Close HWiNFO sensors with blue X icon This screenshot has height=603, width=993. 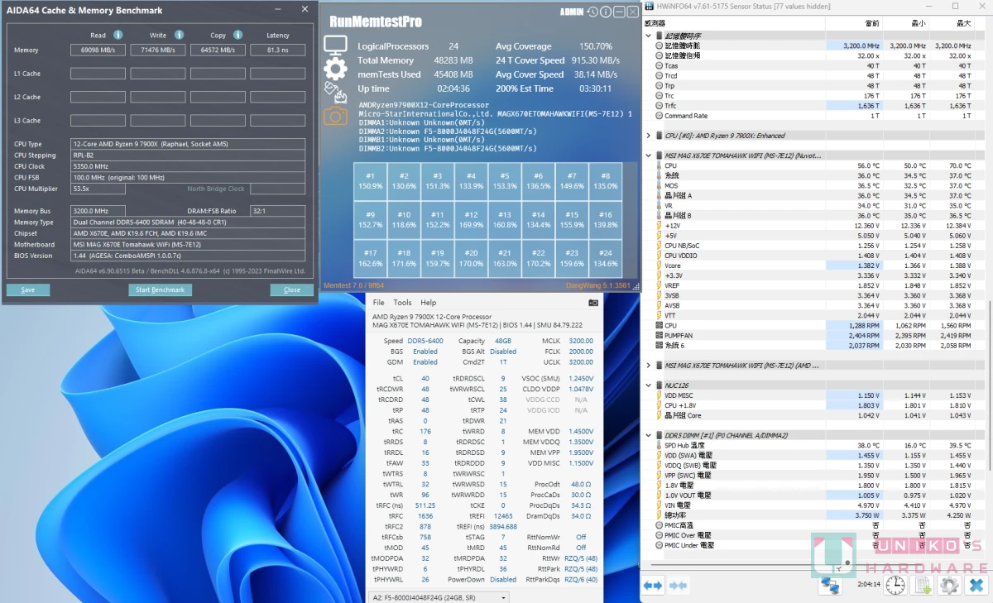pos(977,586)
